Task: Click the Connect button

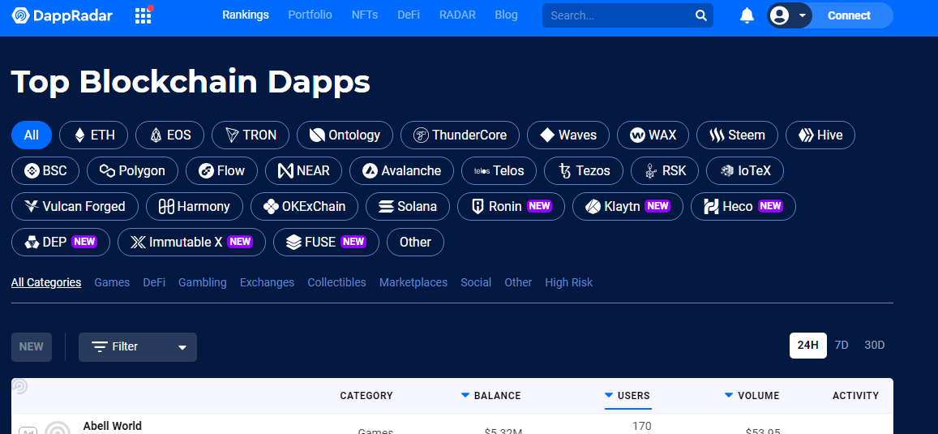Action: (x=849, y=15)
